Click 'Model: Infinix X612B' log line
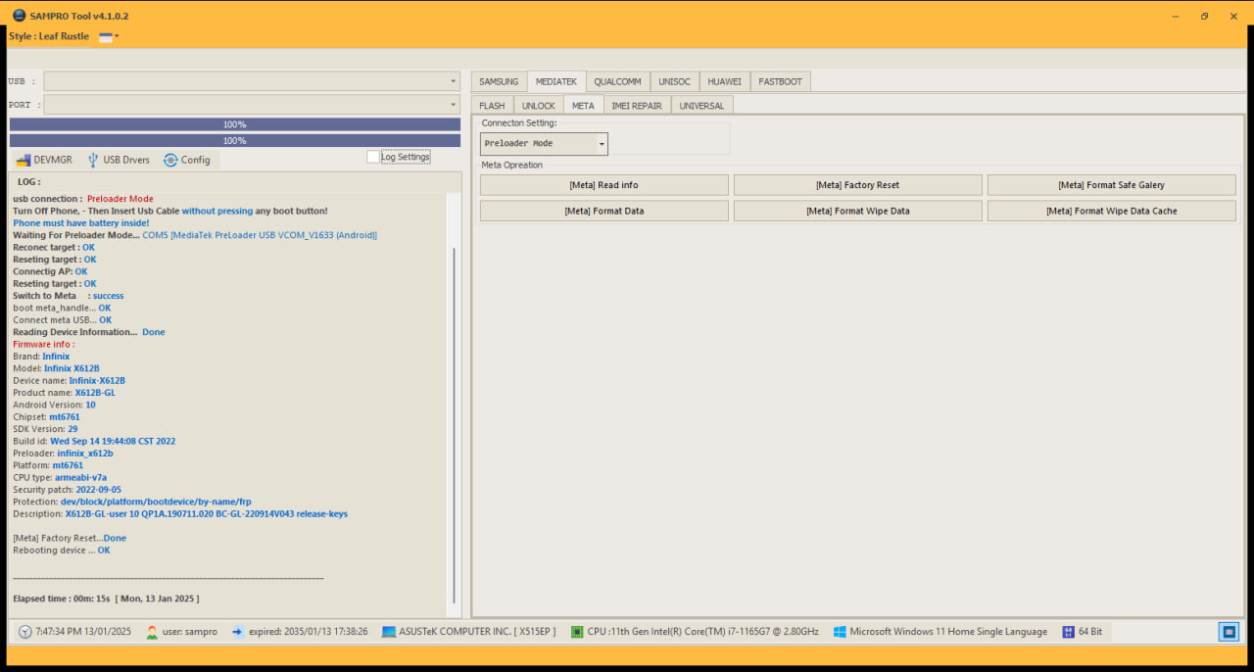This screenshot has height=672, width=1254. pos(56,368)
